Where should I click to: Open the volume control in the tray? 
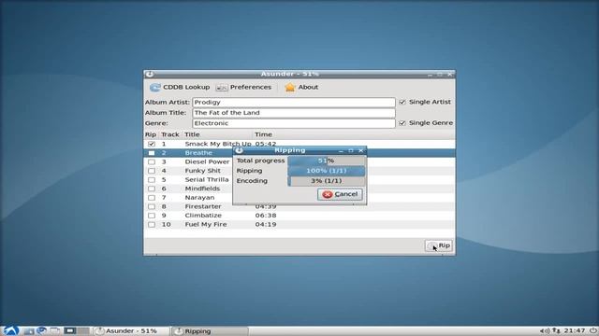545,330
